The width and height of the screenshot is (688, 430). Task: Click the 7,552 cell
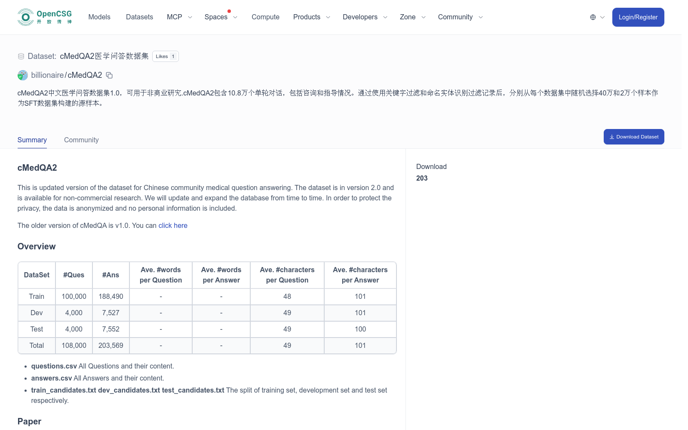(111, 329)
